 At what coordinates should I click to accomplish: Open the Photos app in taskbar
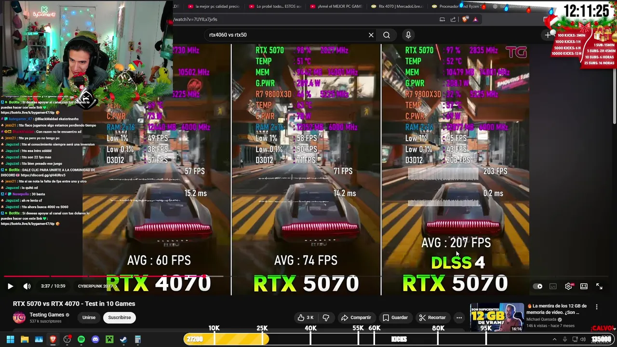click(39, 339)
